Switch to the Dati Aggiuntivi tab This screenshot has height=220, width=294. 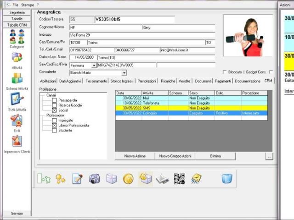pyautogui.click(x=70, y=81)
